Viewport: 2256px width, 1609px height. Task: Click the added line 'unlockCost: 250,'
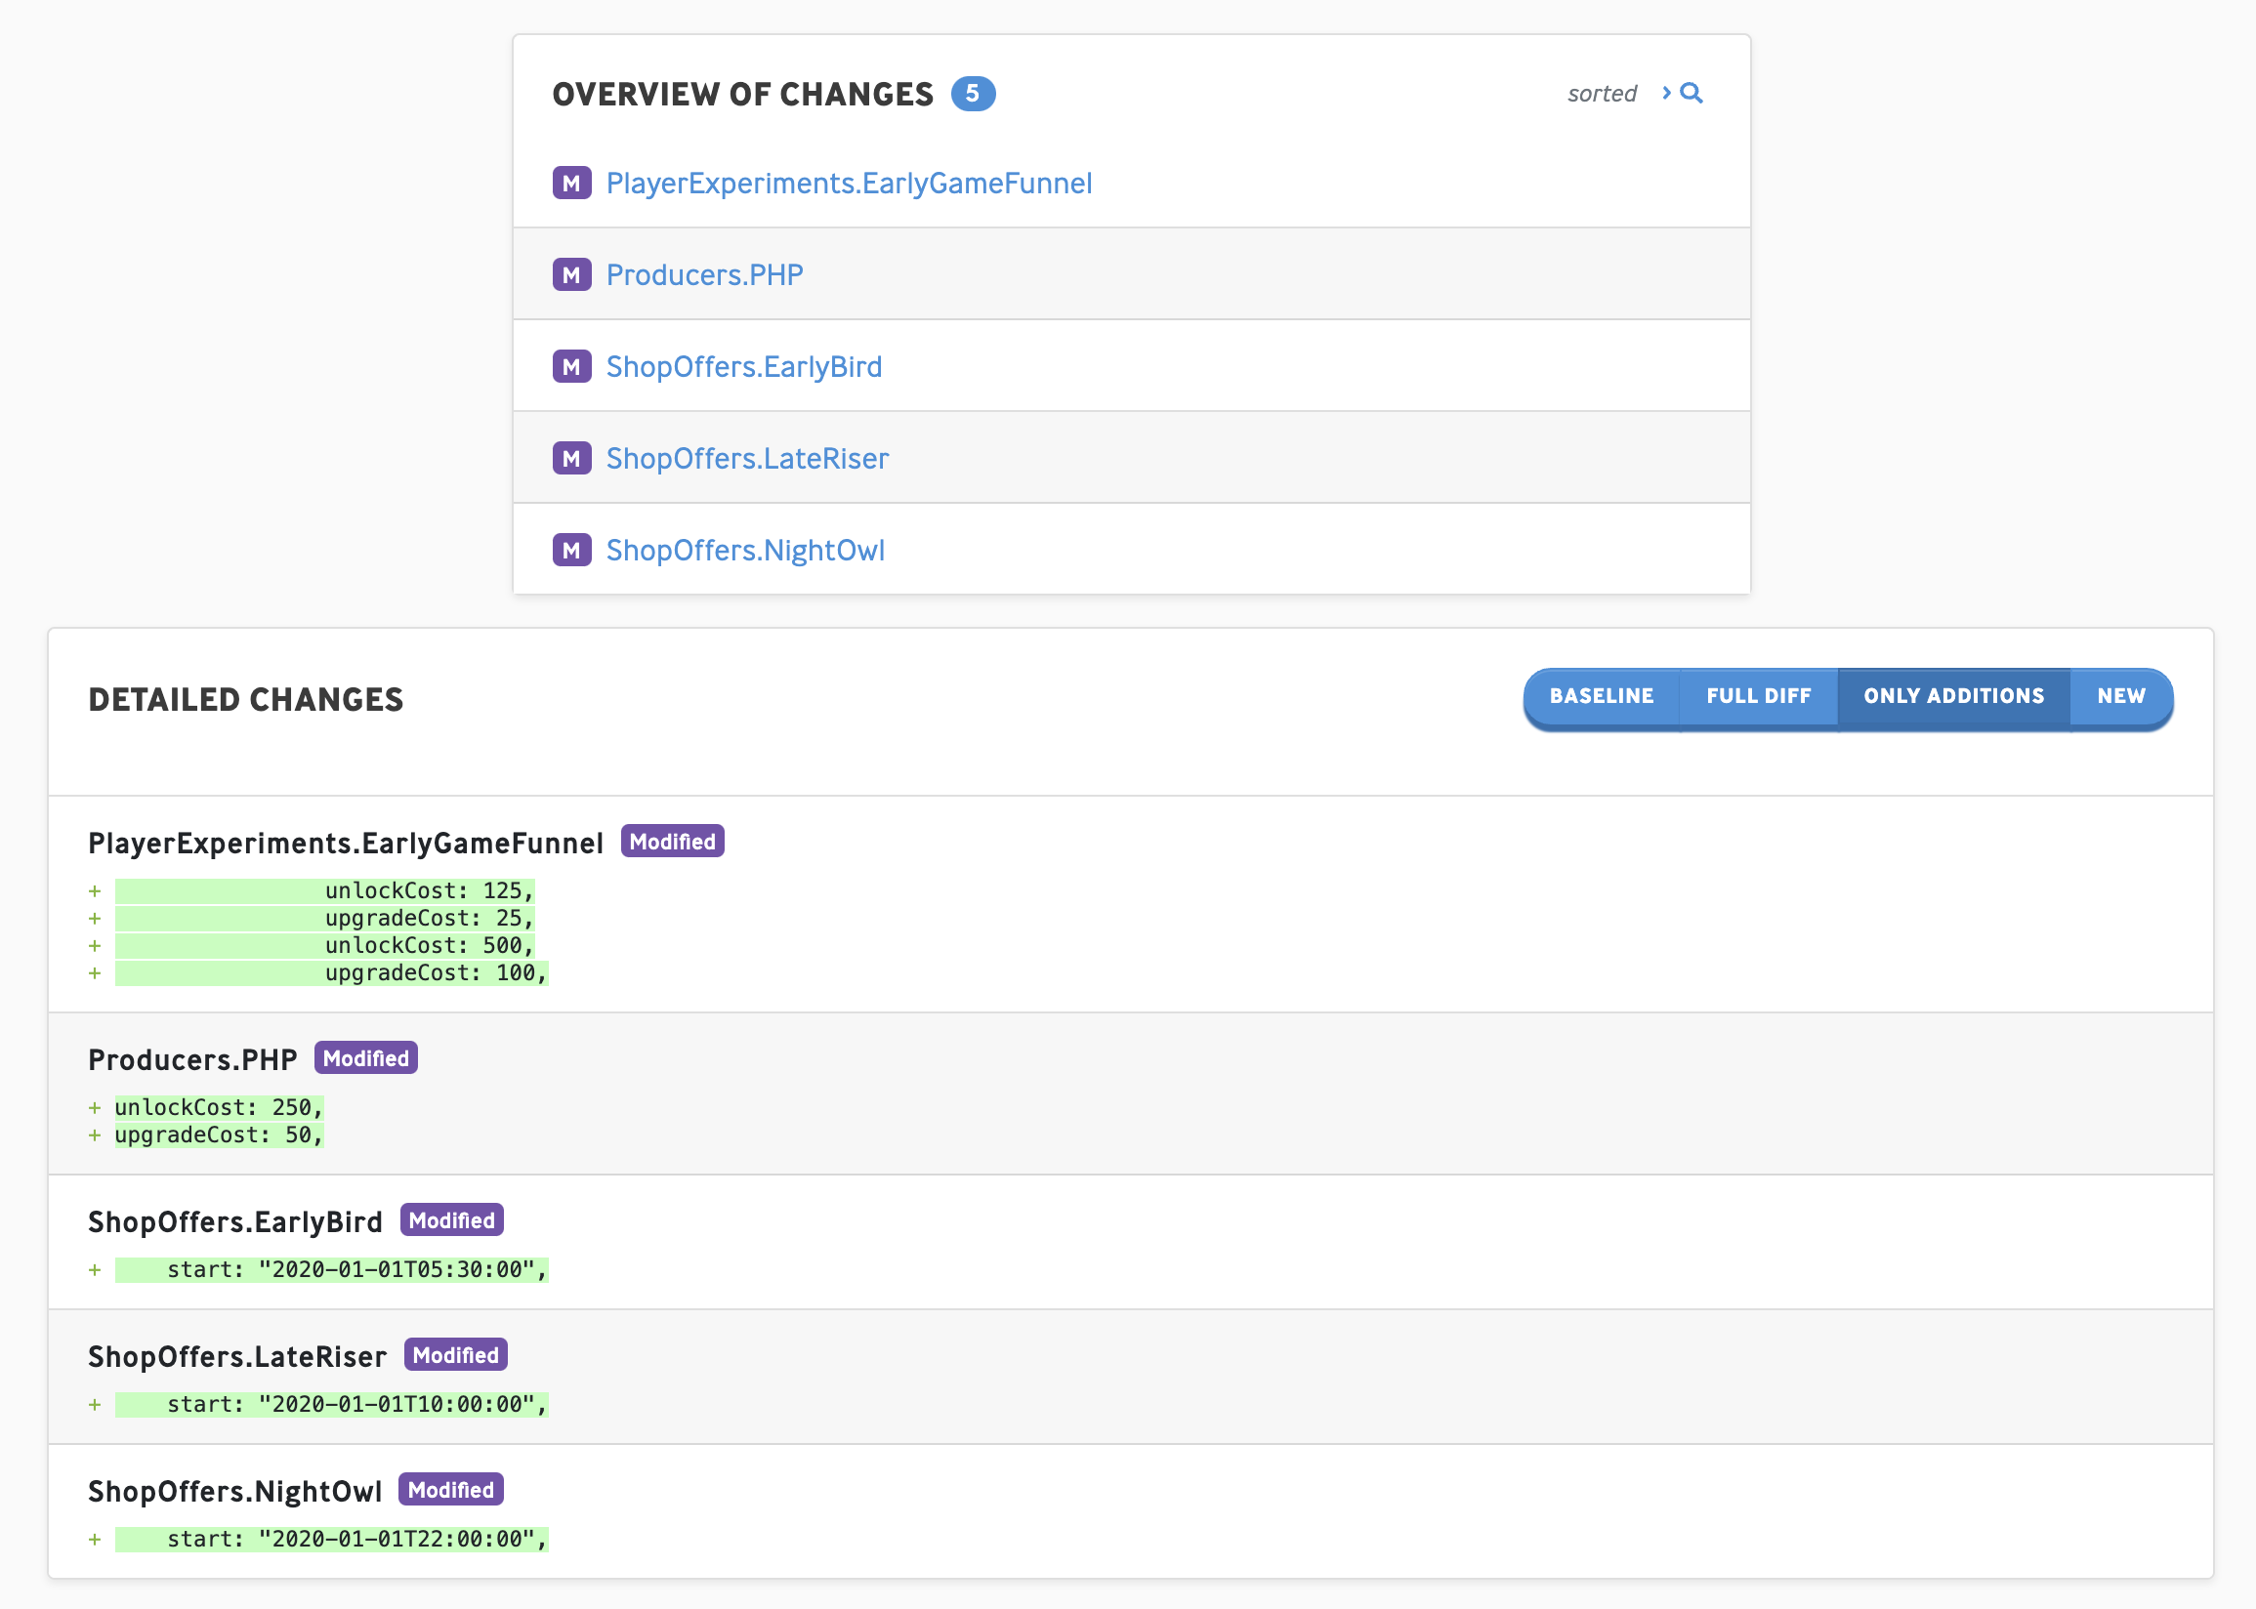219,1108
